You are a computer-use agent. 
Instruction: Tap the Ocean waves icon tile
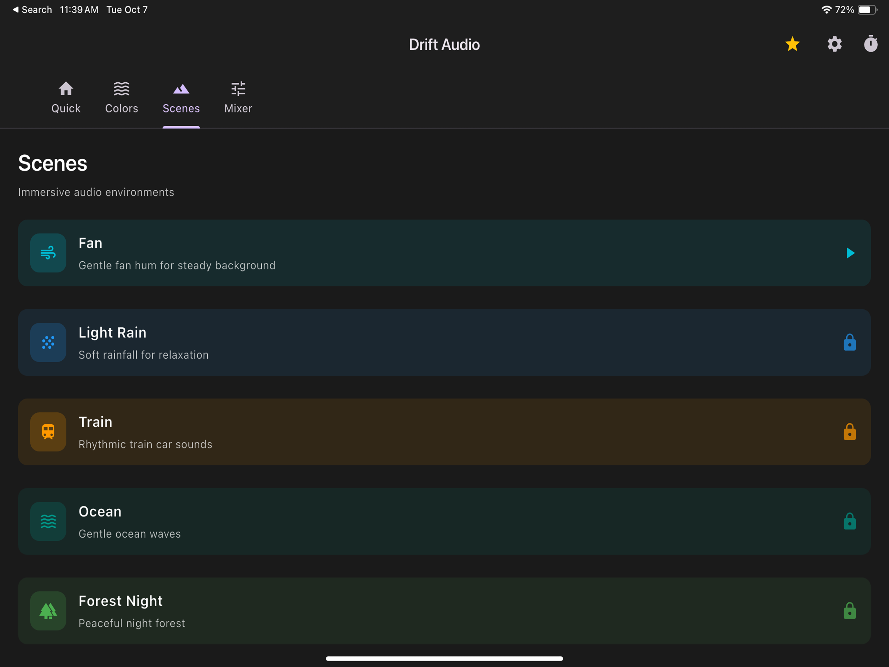coord(48,522)
